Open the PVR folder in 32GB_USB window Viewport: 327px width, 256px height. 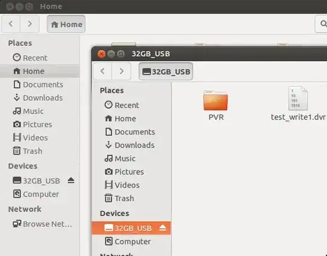(216, 101)
